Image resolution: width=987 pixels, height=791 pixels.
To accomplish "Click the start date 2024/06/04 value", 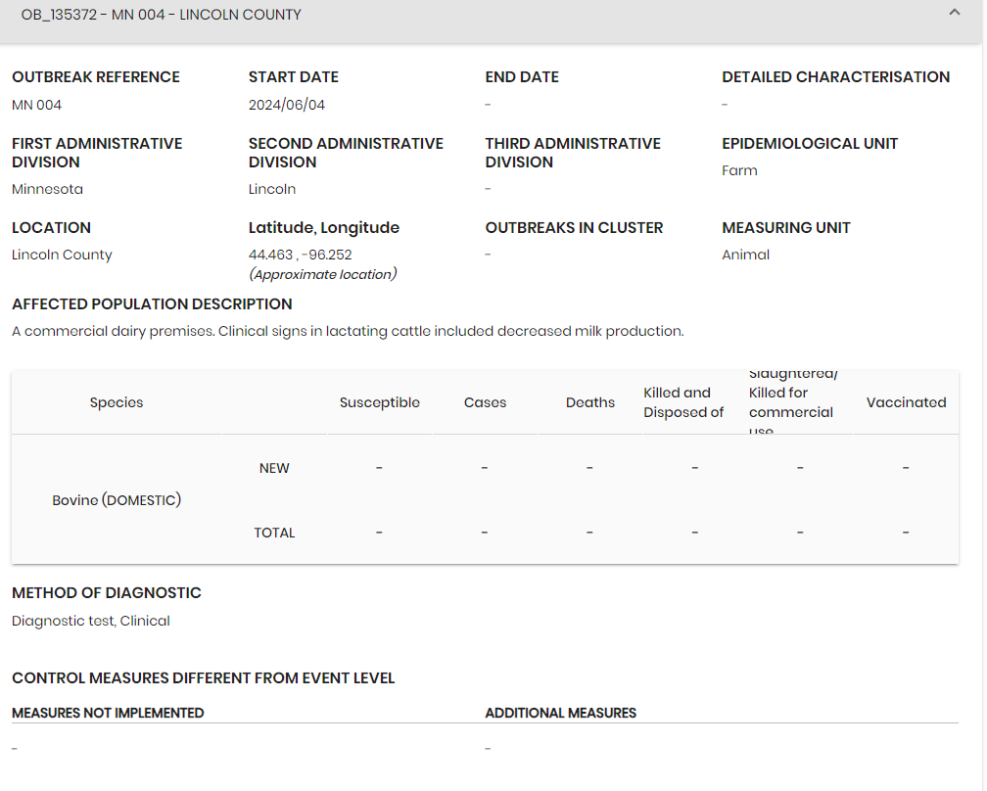I will coord(287,105).
